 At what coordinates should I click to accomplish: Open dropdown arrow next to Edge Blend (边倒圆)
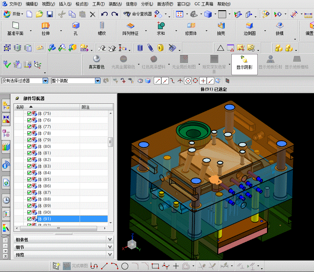tap(265, 31)
